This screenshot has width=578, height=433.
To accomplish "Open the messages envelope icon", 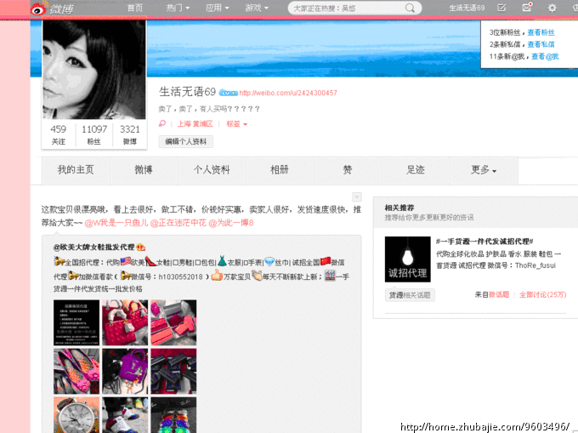I will coord(527,8).
